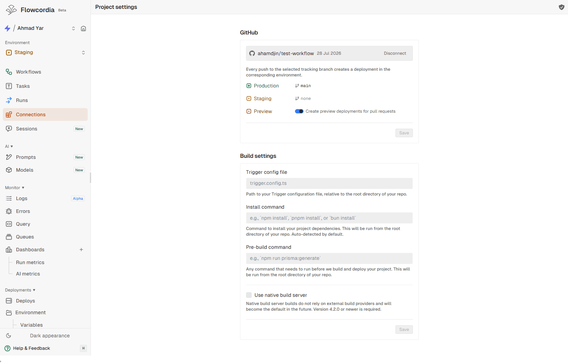Click the Errors bug icon
This screenshot has width=568, height=364.
[x=9, y=211]
